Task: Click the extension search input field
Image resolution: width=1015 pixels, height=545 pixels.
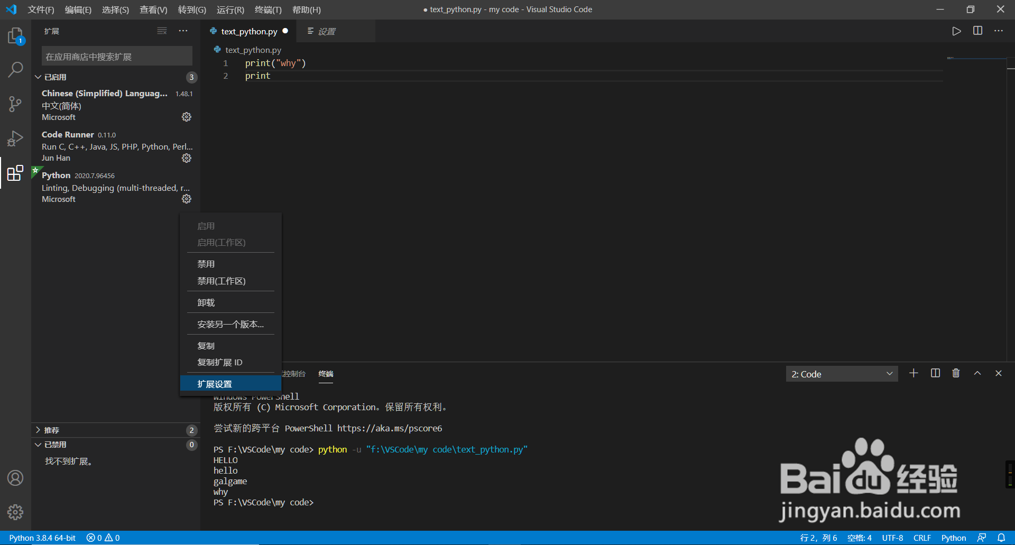Action: (x=117, y=57)
